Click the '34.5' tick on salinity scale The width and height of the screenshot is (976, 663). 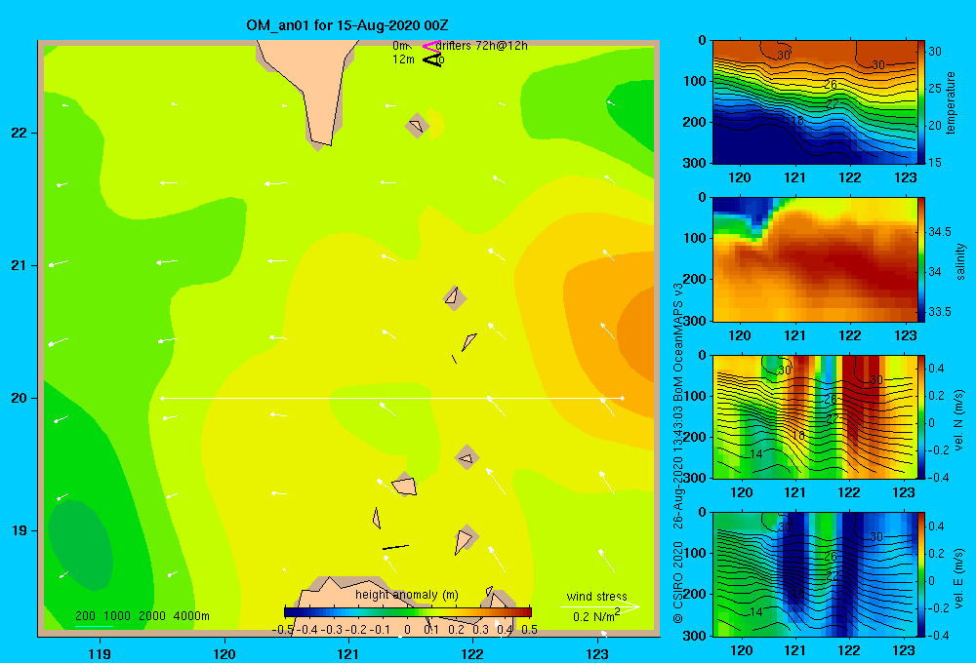pos(940,231)
